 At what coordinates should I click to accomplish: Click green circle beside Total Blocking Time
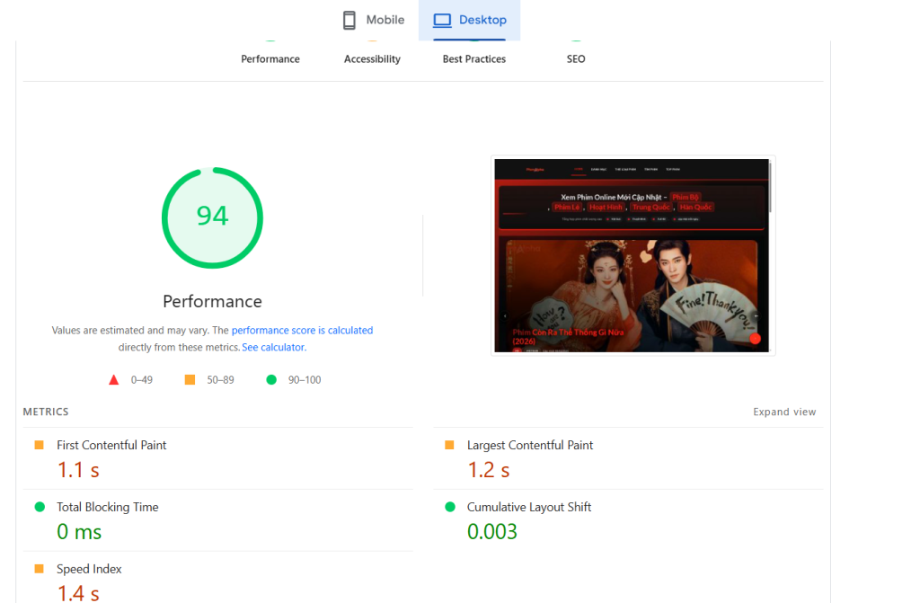pyautogui.click(x=40, y=507)
